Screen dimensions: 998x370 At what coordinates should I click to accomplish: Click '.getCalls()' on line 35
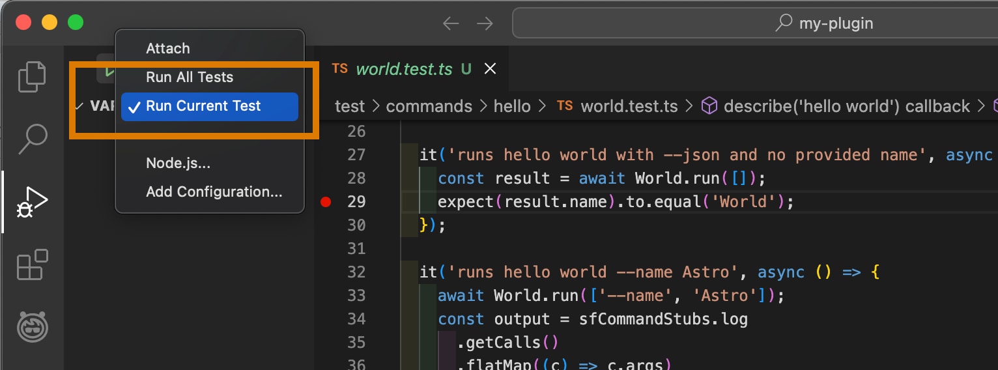pos(508,343)
